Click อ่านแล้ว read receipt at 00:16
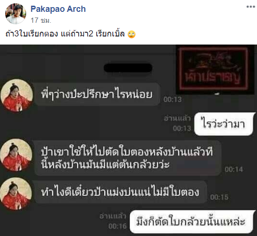The image size is (257, 236). pyautogui.click(x=113, y=216)
